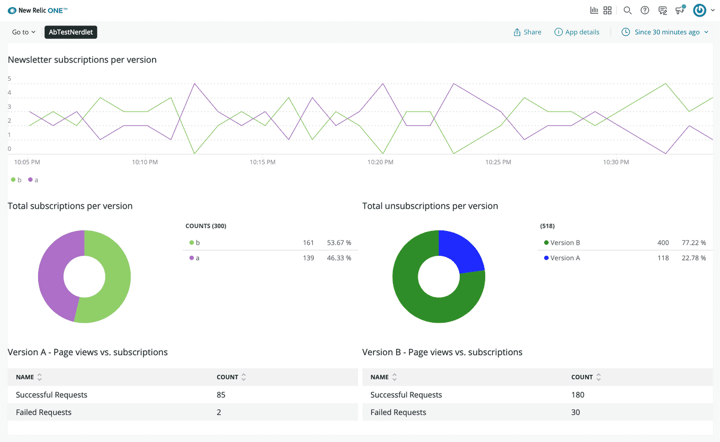This screenshot has width=720, height=442.
Task: Select row a in subscriptions counts legend
Action: pos(270,258)
